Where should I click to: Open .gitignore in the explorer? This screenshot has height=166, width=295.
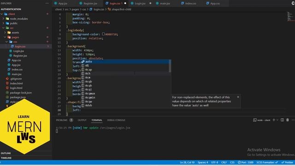[x=16, y=79]
